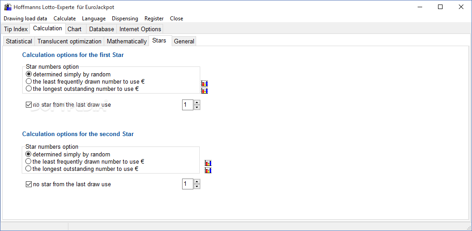Open chart icon for second star least frequent
Screen dimensions: 472x231
208,163
